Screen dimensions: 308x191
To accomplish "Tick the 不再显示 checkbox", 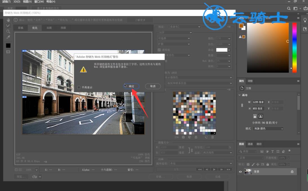I will tap(79, 87).
